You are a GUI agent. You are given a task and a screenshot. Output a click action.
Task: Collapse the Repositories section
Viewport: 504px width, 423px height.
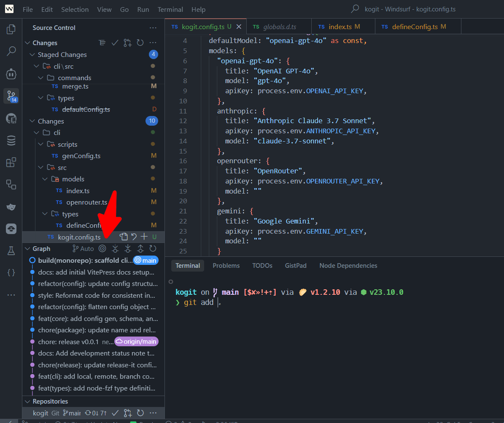[x=27, y=401]
